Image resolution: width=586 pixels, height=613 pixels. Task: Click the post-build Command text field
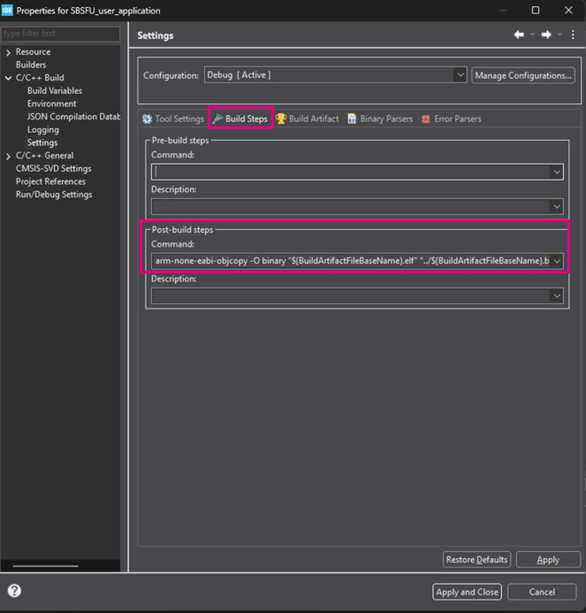(x=351, y=261)
